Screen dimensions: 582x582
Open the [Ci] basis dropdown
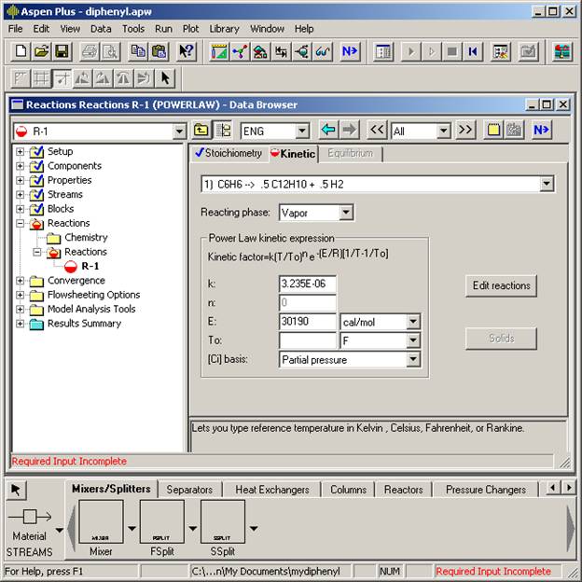click(x=413, y=360)
